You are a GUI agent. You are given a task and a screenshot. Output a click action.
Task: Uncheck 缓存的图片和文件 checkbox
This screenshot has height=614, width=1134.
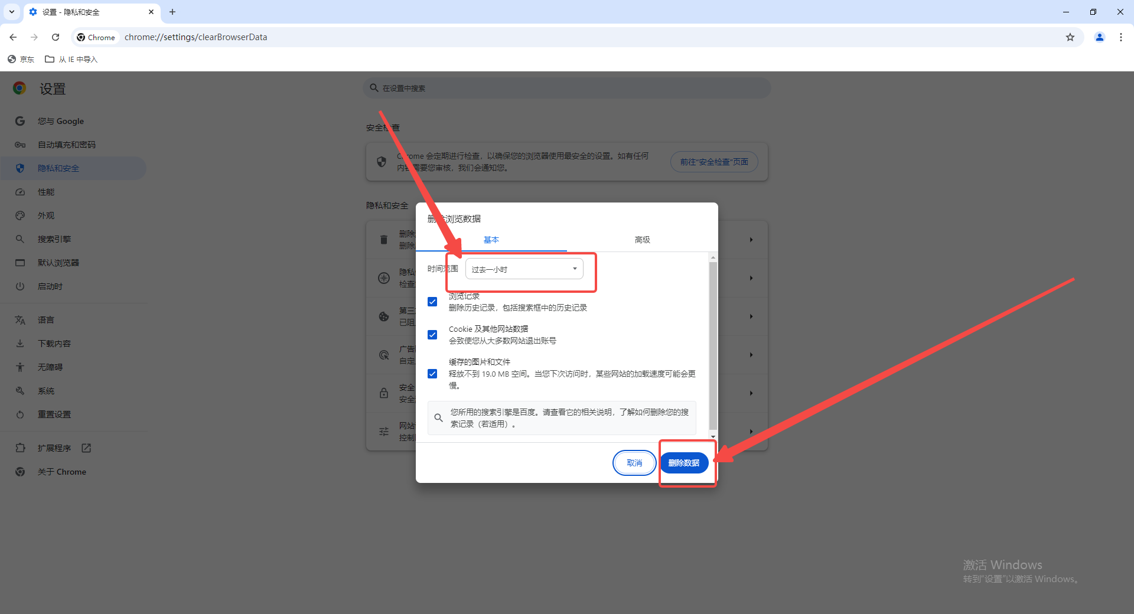(x=432, y=374)
